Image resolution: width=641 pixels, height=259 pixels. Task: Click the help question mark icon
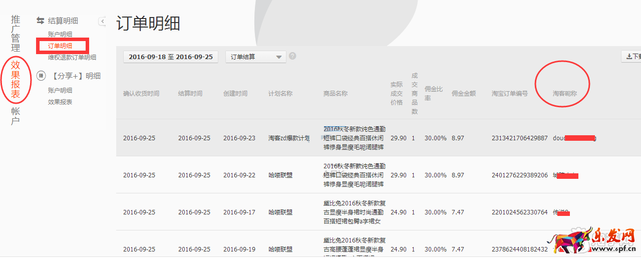coord(292,56)
